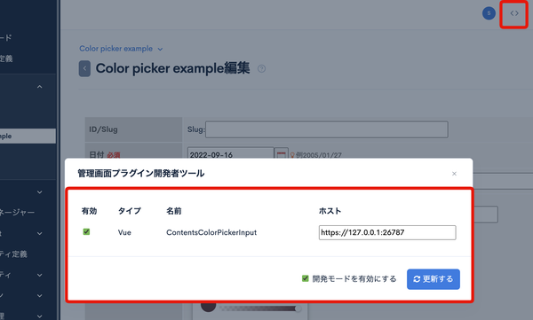This screenshot has height=320, width=533.
Task: Expand the sidebar section above ネージャー
Action: click(x=40, y=192)
